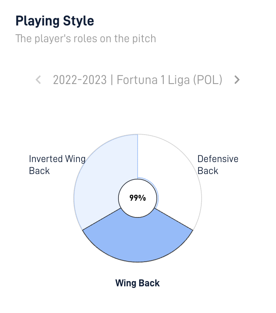Viewport: 276px width, 313px height.
Task: Click the divider between Wing Back and Defensive Back
Action: point(174,219)
